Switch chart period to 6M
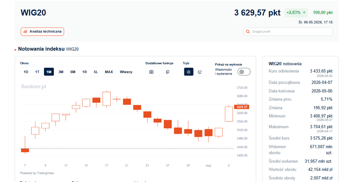Image resolution: width=353 pixels, height=182 pixels. [73, 72]
